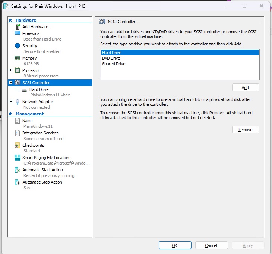Select the Hard Drive tree item
This screenshot has width=272, height=254.
39,89
